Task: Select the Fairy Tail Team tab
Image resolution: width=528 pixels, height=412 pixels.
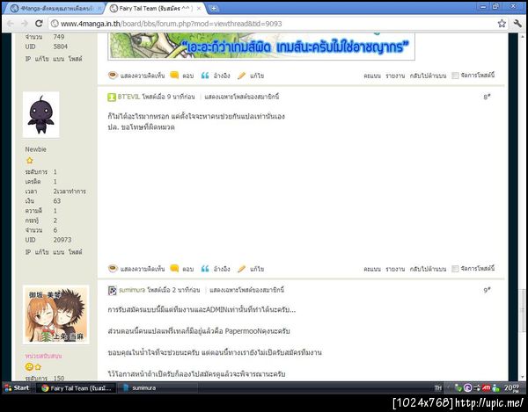Action: (156, 9)
